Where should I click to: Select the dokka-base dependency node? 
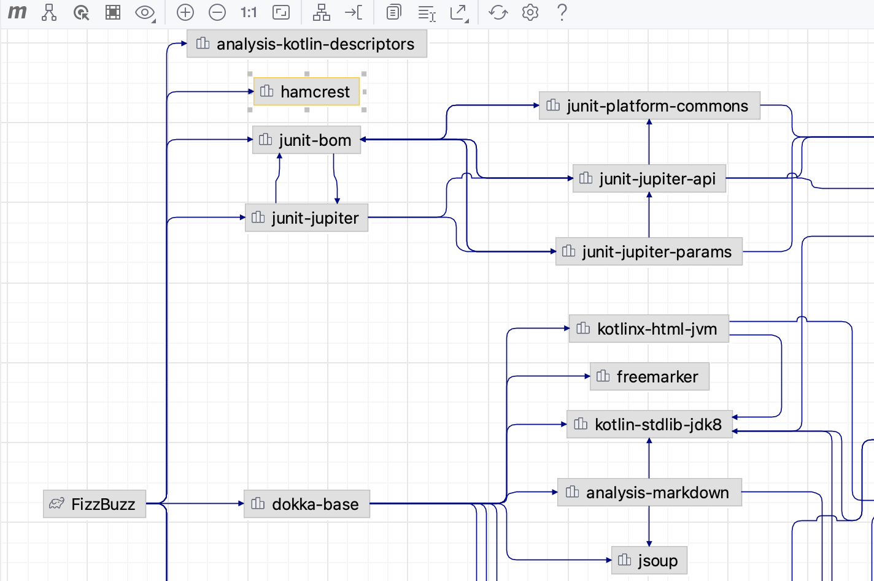click(307, 504)
